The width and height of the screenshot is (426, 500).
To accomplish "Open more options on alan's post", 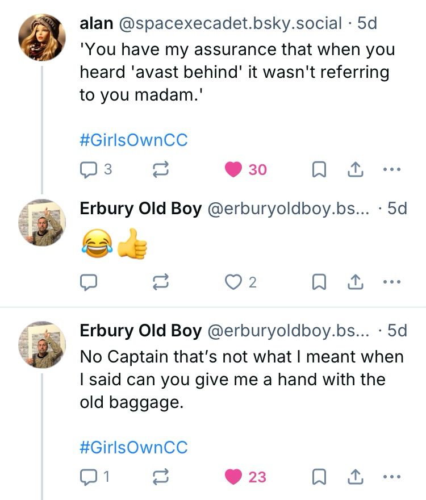I will [392, 169].
